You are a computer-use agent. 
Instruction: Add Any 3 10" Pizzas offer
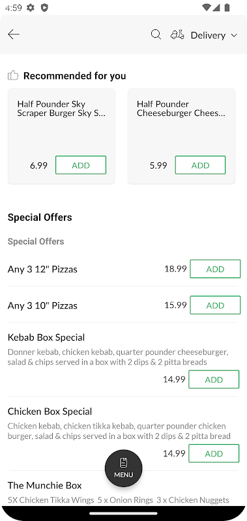[x=215, y=305]
